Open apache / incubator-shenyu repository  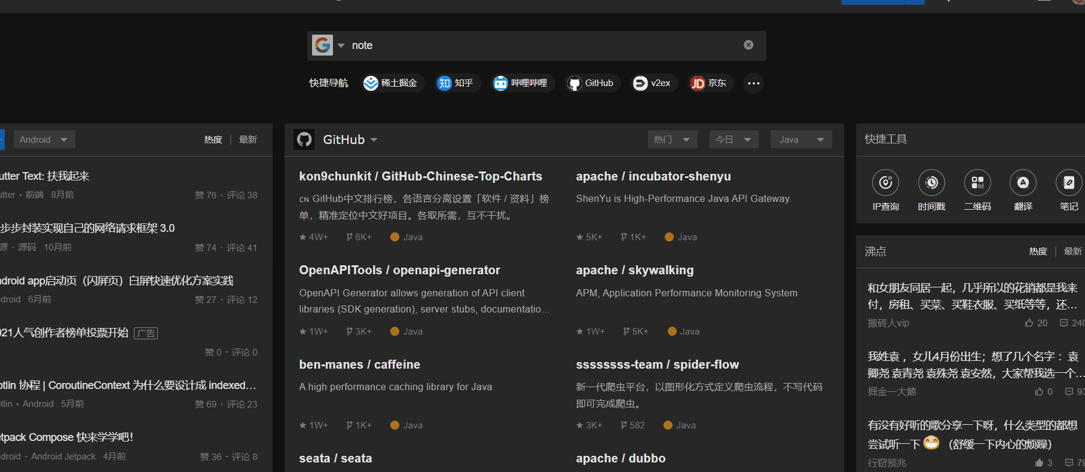[653, 176]
